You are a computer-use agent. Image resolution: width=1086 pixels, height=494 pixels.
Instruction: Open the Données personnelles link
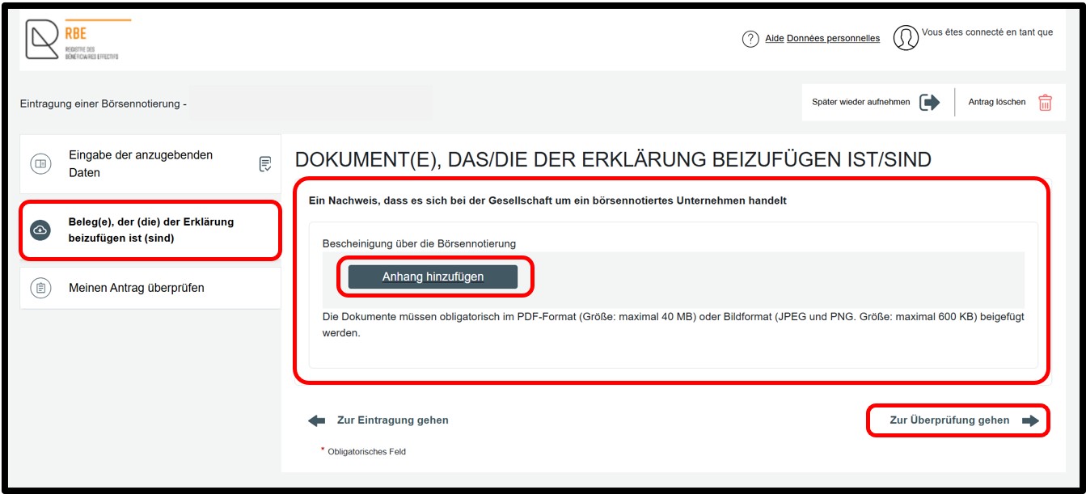pos(833,38)
